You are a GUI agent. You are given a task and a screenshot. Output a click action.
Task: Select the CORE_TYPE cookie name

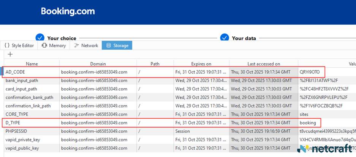pyautogui.click(x=17, y=114)
